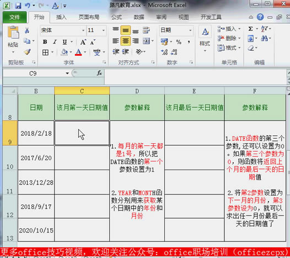
Task: Click the Format Painter brush icon
Action: coord(27,52)
